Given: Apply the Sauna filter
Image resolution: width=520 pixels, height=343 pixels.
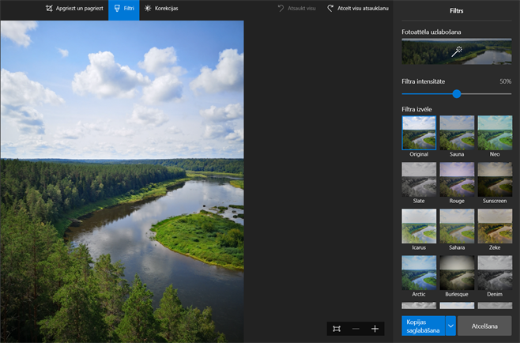Looking at the screenshot, I should [457, 133].
